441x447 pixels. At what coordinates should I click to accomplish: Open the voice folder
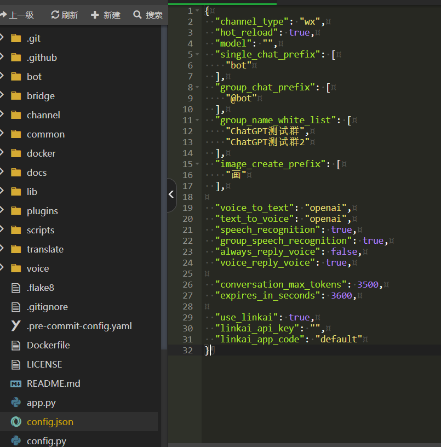[38, 268]
